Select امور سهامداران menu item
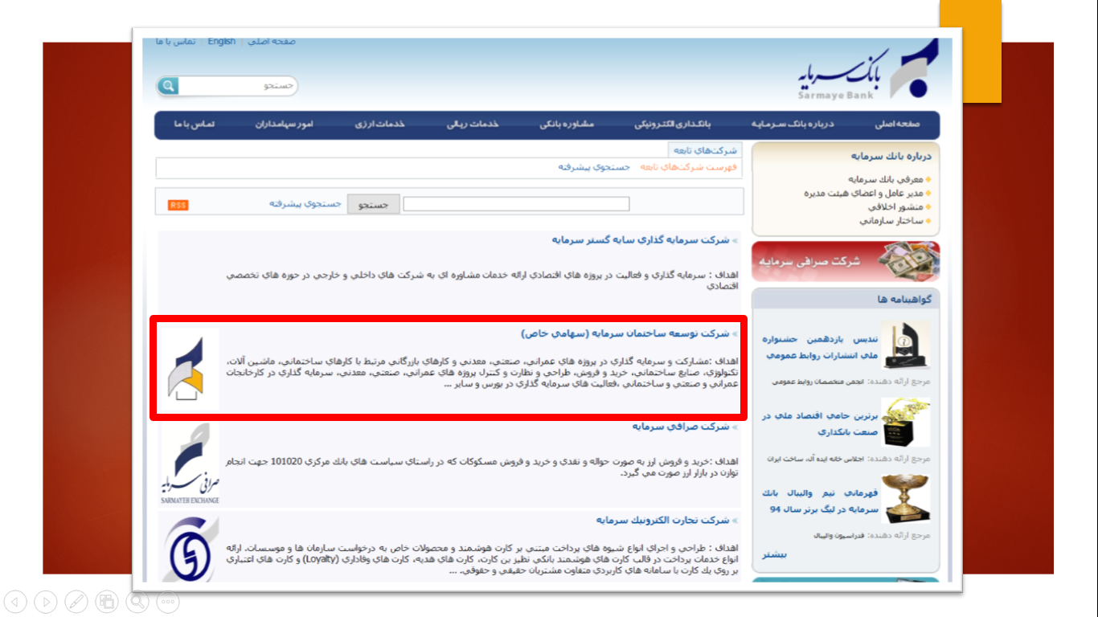Screen dimensions: 1098x617 (285, 125)
